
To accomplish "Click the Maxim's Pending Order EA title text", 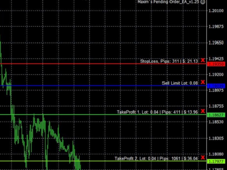I will 168,2.
